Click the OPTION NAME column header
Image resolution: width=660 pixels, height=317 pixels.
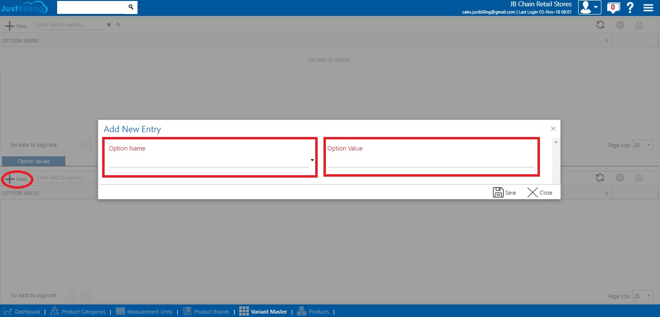click(21, 41)
